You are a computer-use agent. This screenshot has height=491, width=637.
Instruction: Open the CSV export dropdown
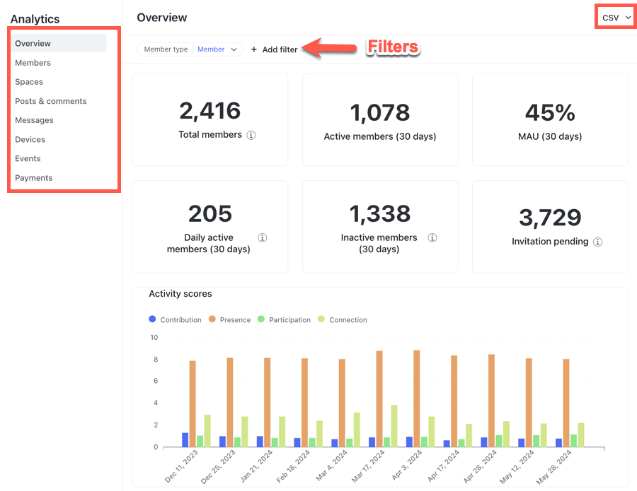[x=616, y=18]
